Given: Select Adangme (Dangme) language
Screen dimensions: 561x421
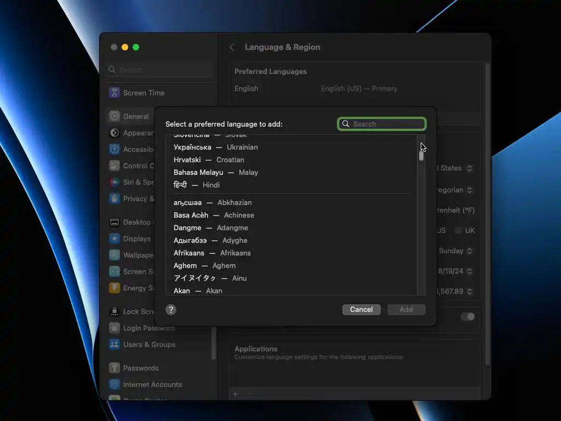Looking at the screenshot, I should coord(291,227).
